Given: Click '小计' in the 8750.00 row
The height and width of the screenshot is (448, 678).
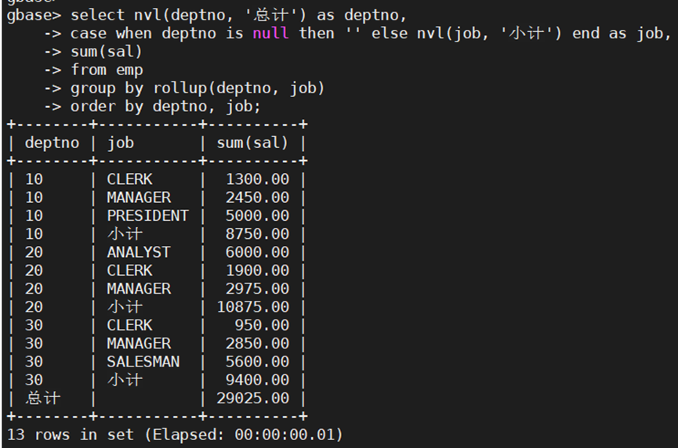Looking at the screenshot, I should click(125, 233).
